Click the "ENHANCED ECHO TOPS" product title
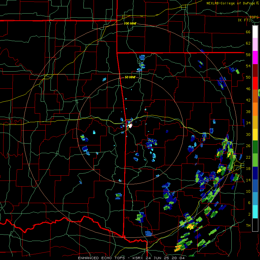The height and width of the screenshot is (260, 260). pos(103,258)
